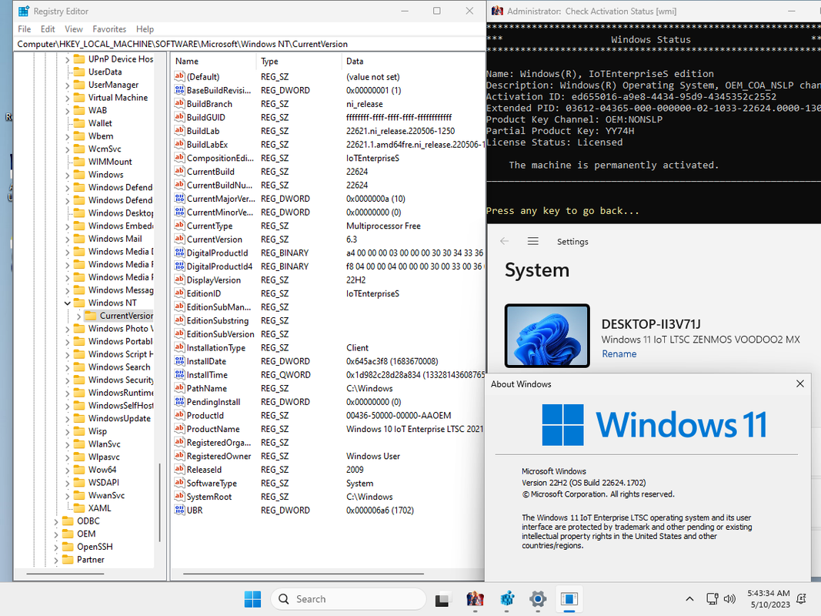Click the (Default) string value icon
Viewport: 821px width, 616px height.
tap(179, 76)
